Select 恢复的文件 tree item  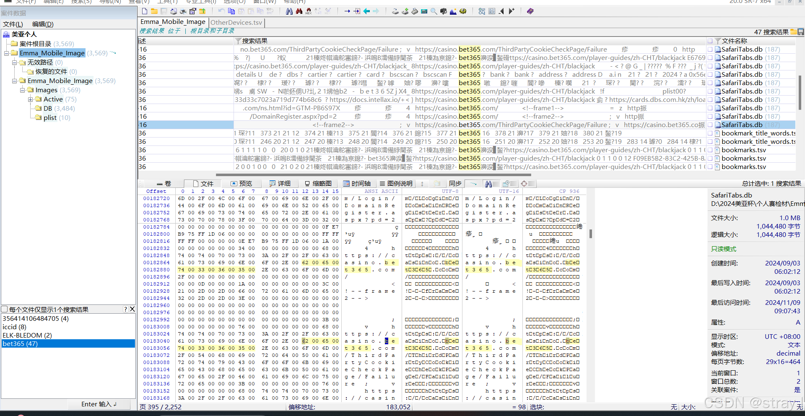[x=51, y=72]
